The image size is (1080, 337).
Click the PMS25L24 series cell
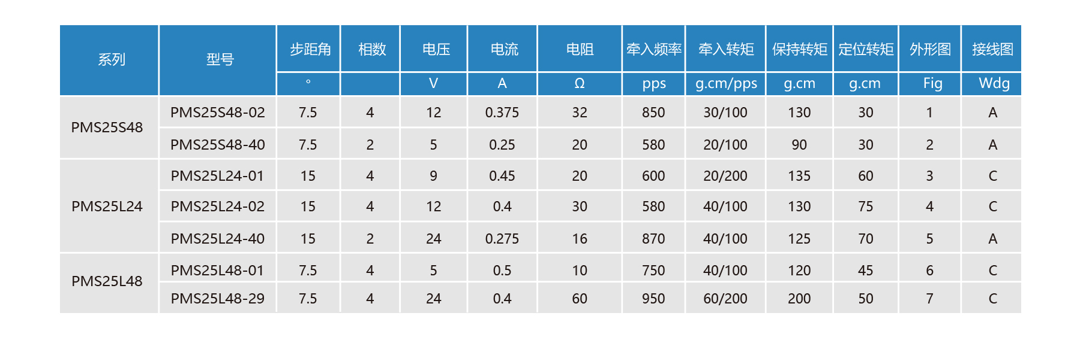pos(107,207)
